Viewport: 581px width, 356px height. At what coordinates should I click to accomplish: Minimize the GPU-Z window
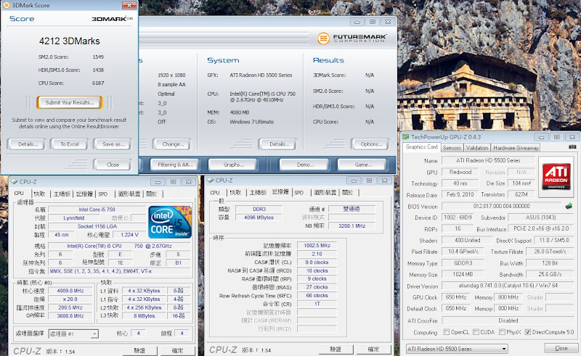coord(541,137)
